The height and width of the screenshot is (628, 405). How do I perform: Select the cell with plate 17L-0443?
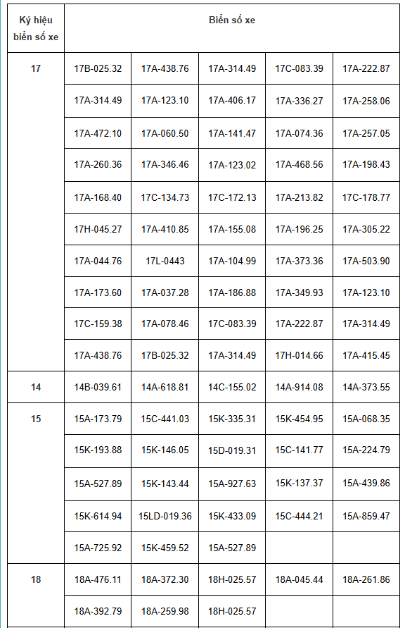click(x=165, y=261)
